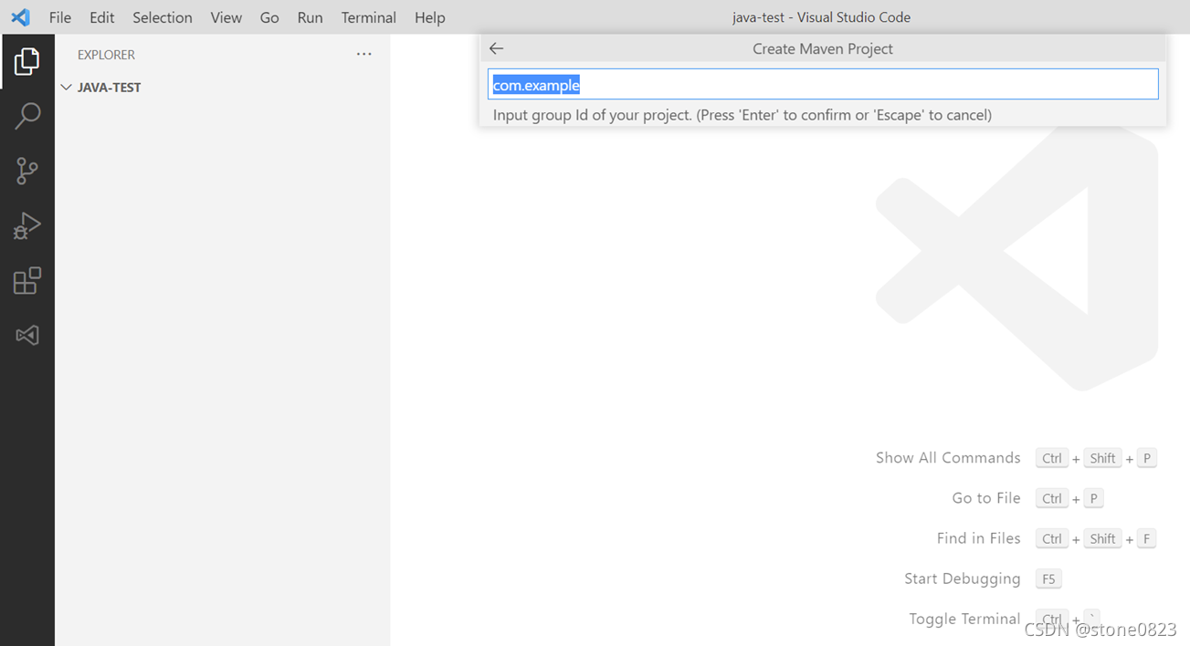Image resolution: width=1190 pixels, height=646 pixels.
Task: Open the File menu
Action: [x=60, y=17]
